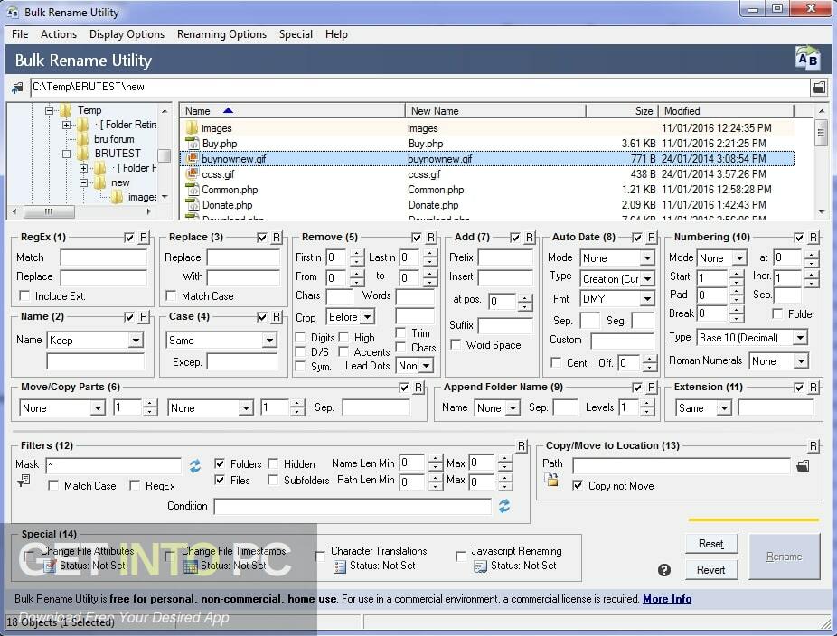The width and height of the screenshot is (837, 636).
Task: Click the Reset button
Action: pyautogui.click(x=711, y=544)
